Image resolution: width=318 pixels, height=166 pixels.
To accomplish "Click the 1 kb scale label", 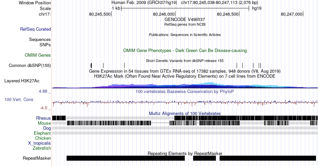I will pyautogui.click(x=116, y=8).
